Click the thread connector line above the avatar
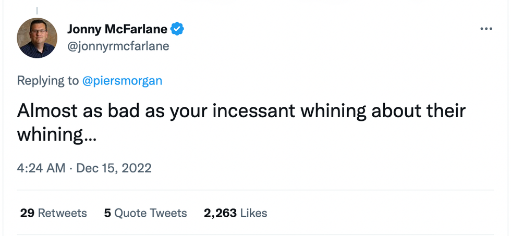511x236 pixels. pos(37,9)
